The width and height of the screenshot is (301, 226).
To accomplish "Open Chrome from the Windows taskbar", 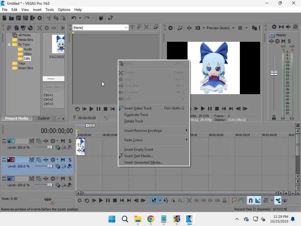I will 151,219.
